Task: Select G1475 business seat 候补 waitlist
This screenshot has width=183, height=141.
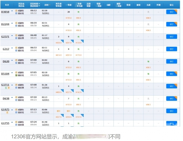Action: coord(59,111)
